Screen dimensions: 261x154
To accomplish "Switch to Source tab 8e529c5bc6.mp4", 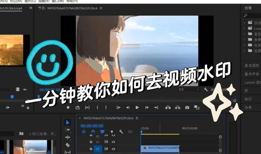I will [x=11, y=8].
